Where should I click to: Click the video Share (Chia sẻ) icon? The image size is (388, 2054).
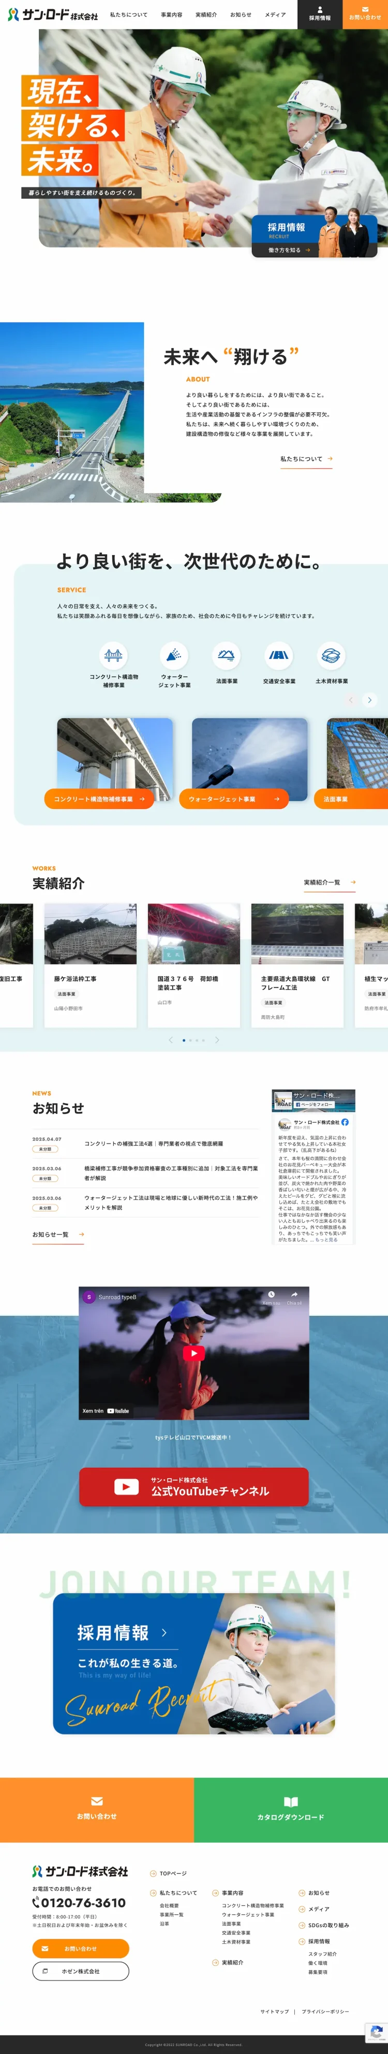click(x=294, y=1296)
